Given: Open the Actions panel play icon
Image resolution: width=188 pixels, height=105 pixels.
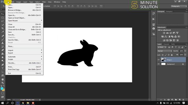Looking at the screenshot, I should (154, 19).
